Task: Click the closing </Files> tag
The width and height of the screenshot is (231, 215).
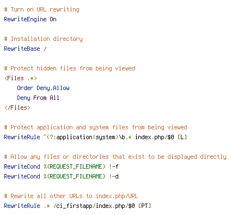Action: 17,107
